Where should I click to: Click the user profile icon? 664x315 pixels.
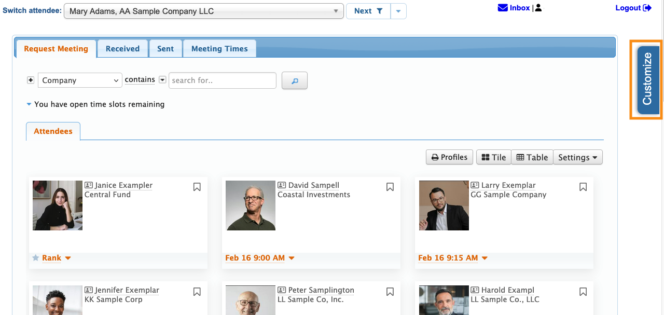pyautogui.click(x=538, y=8)
